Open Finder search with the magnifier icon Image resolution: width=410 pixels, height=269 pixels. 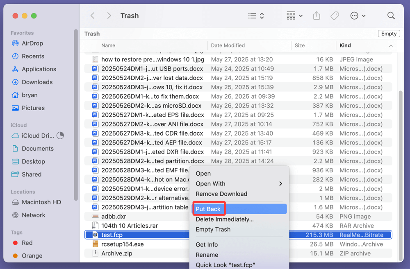click(390, 15)
